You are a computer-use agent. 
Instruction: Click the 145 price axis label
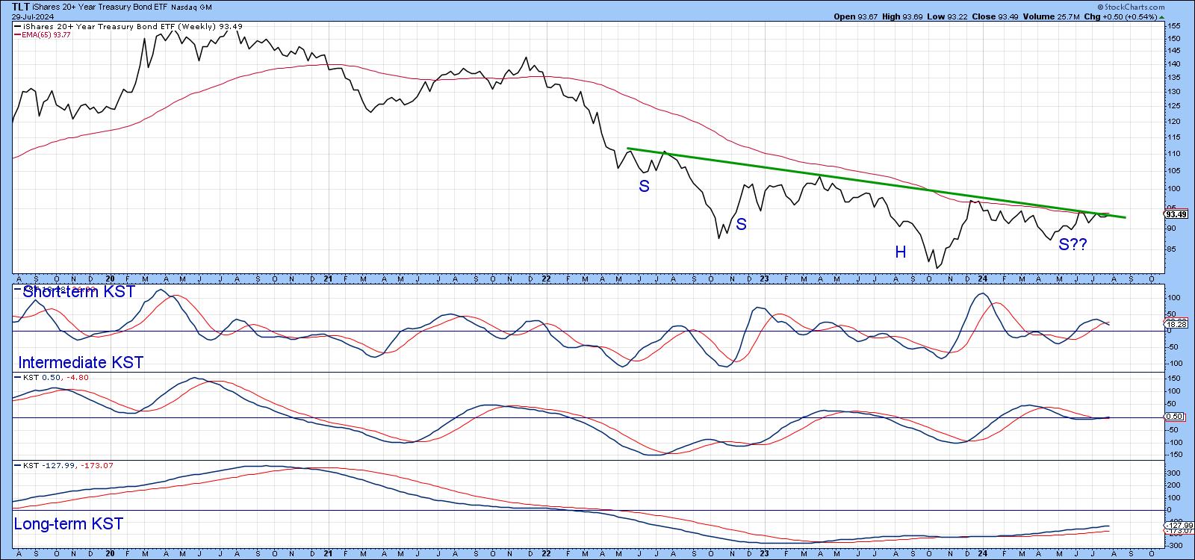[x=1173, y=51]
